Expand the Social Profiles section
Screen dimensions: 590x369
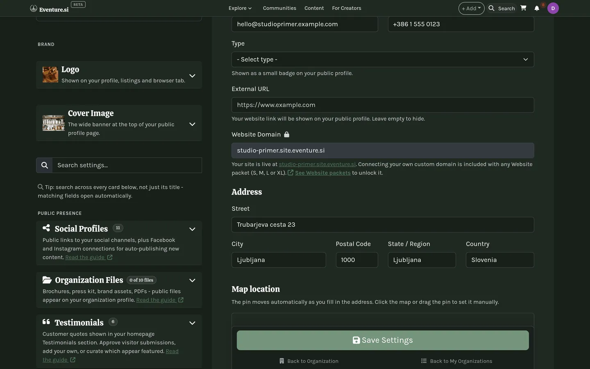pyautogui.click(x=192, y=229)
